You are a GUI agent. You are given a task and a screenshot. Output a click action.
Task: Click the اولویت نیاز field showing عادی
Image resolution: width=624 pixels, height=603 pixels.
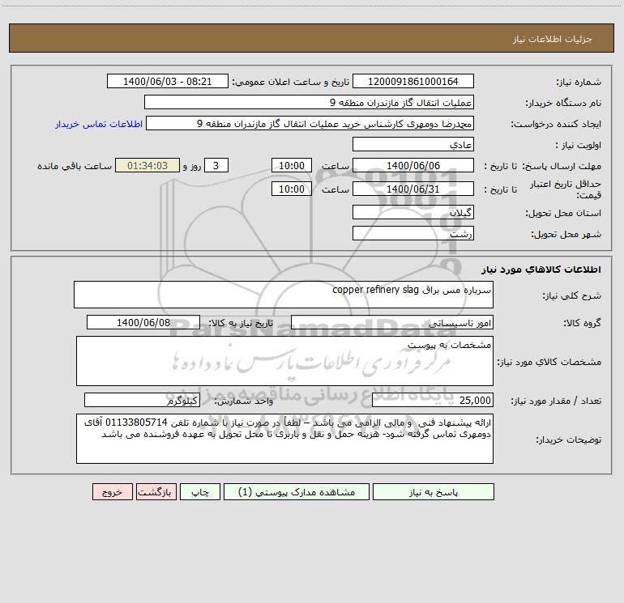413,144
